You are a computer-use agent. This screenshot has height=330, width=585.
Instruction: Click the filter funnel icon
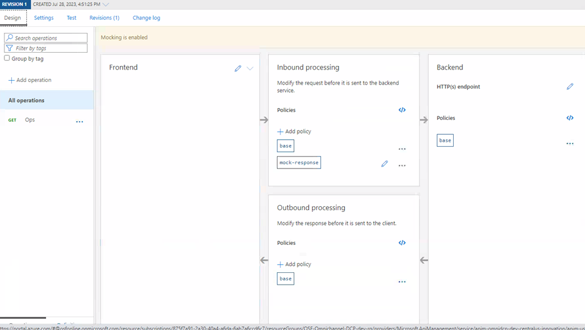click(x=10, y=48)
